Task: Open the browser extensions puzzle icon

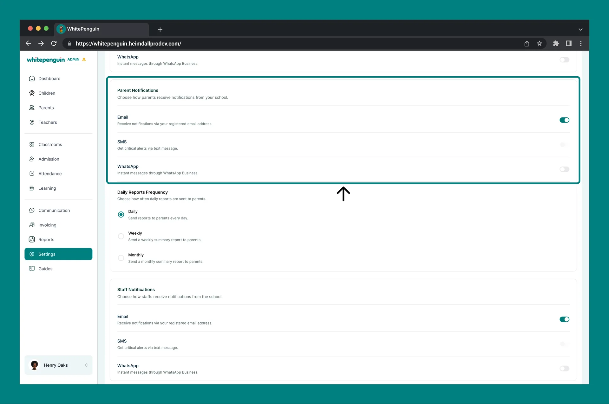Action: 556,43
